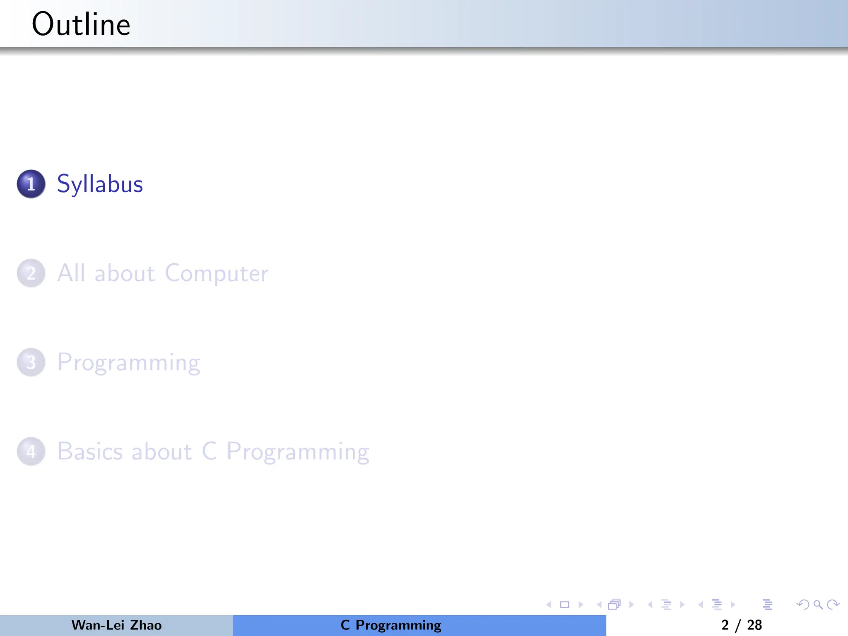Click the slide rectangle navigation icon
The width and height of the screenshot is (848, 636).
(564, 605)
